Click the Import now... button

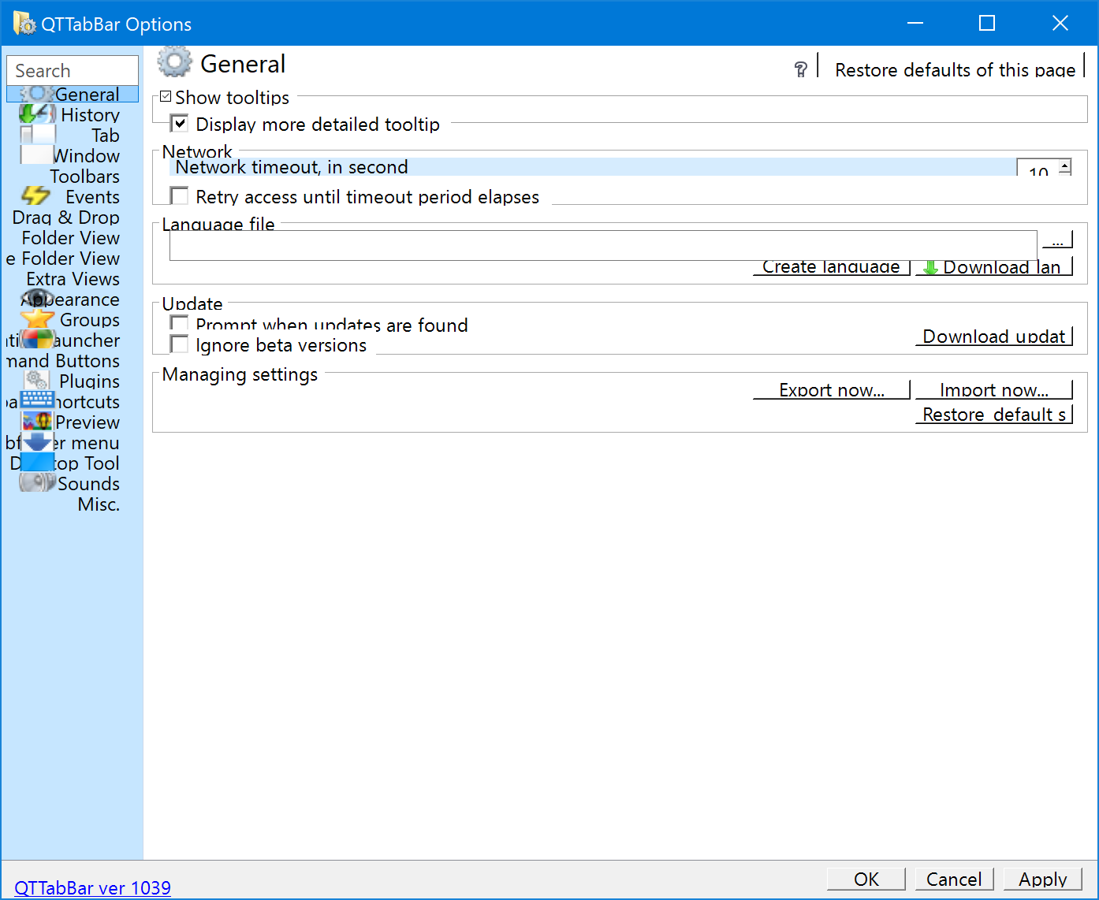994,390
